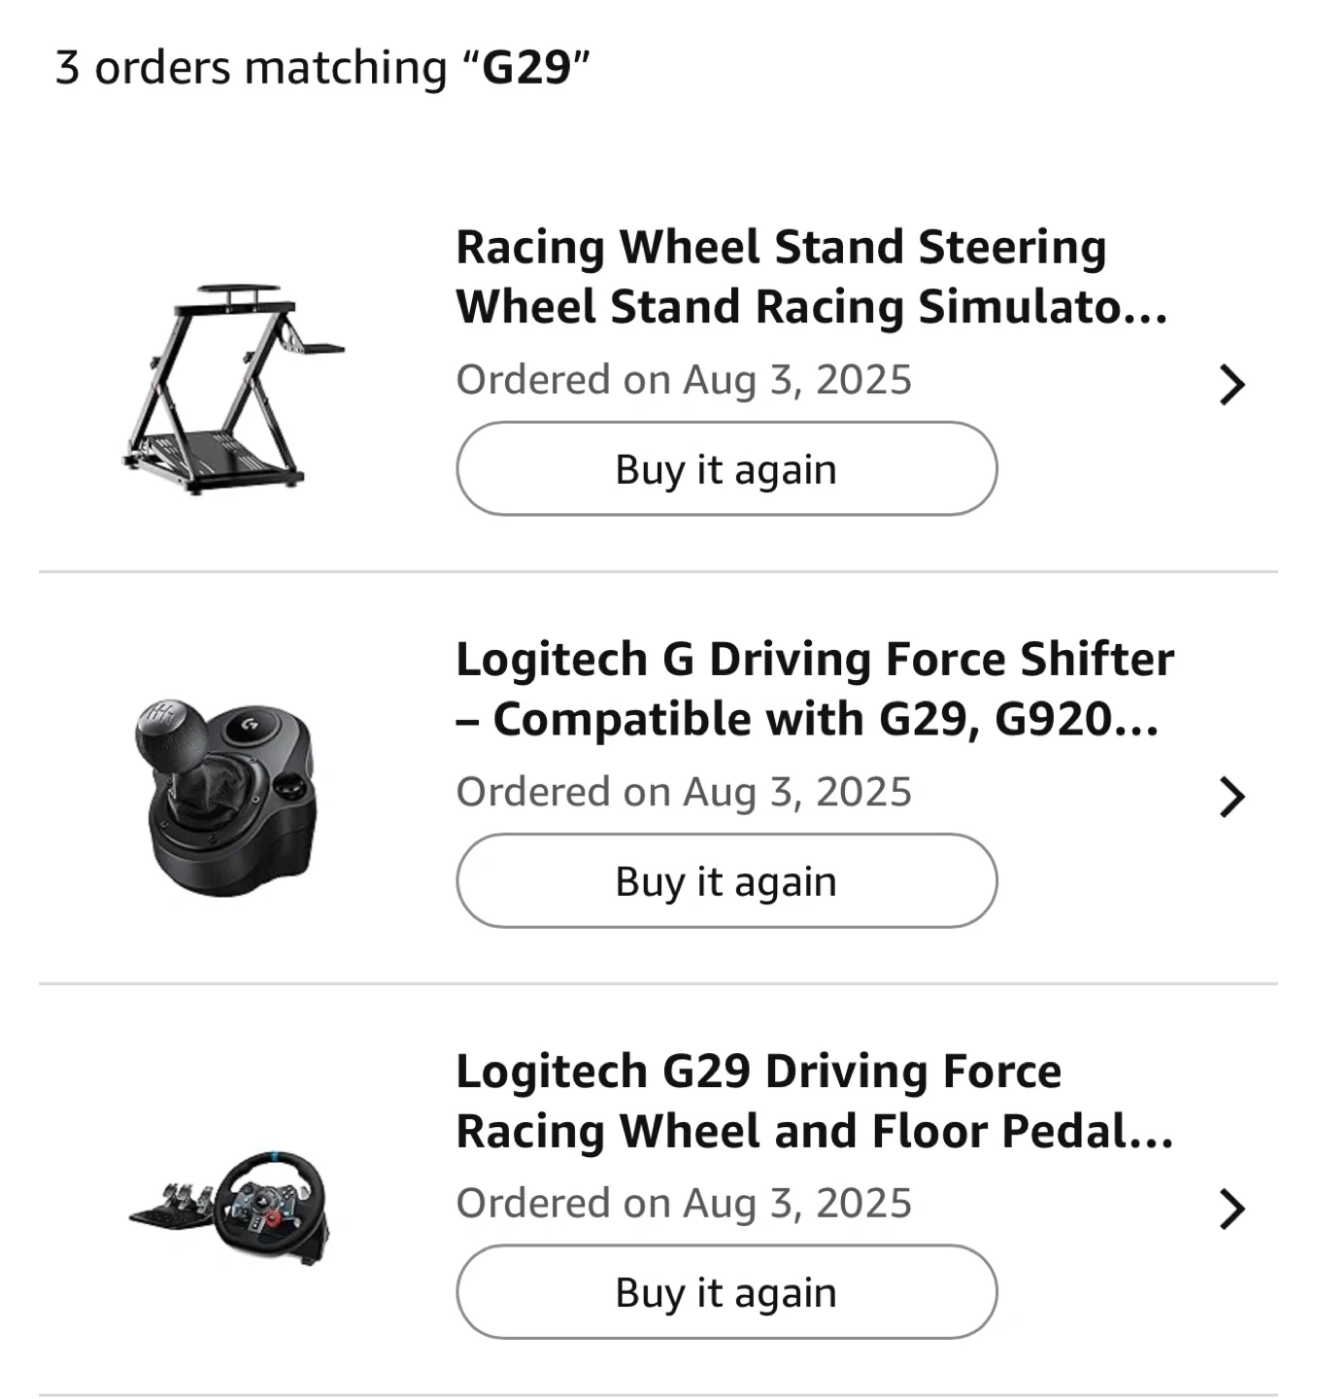Expand the Racing Wheel Stand order details chevron
1317x1399 pixels.
(x=1232, y=385)
